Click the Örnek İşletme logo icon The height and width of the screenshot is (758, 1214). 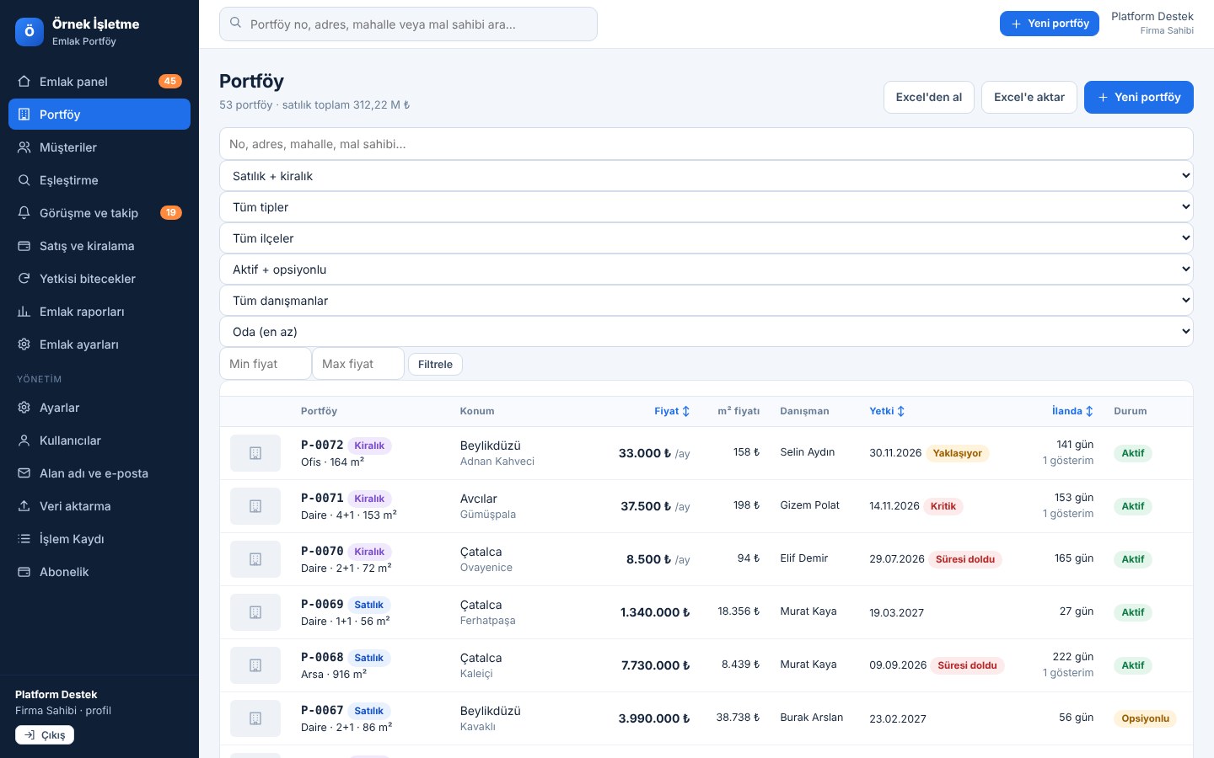[x=30, y=32]
